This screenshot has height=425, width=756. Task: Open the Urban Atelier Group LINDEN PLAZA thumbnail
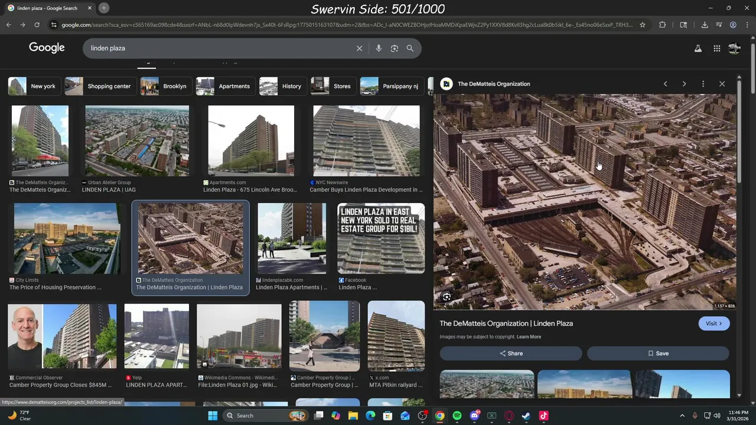pos(137,140)
